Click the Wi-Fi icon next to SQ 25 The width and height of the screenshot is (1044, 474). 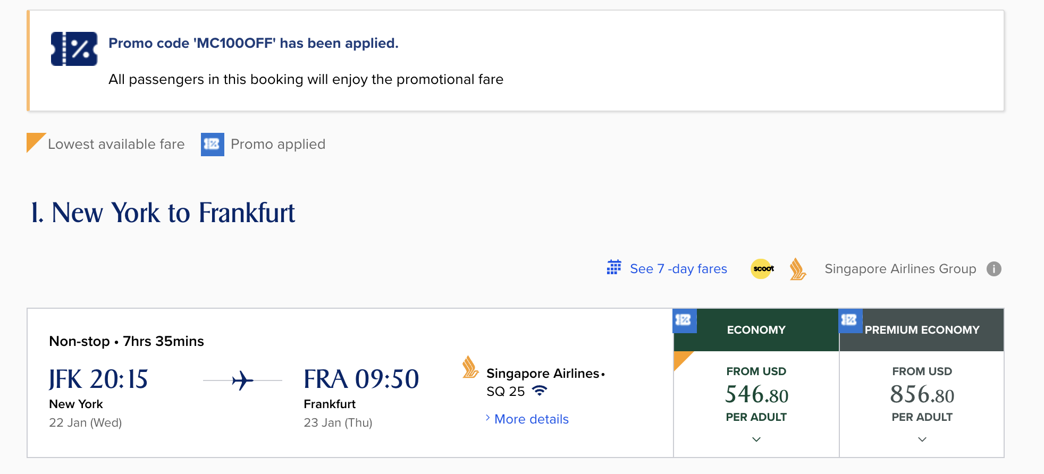[540, 391]
